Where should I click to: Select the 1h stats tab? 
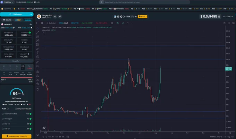[10, 67]
